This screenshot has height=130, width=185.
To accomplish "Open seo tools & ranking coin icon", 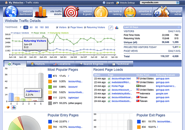I will (101, 12).
